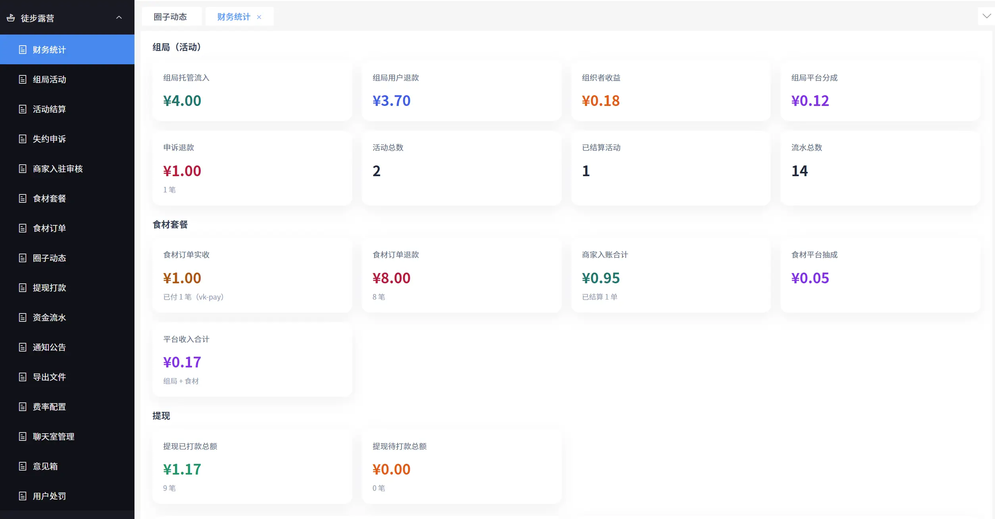Click the 商家入账合计 ¥0.95 amount
995x519 pixels.
(601, 278)
